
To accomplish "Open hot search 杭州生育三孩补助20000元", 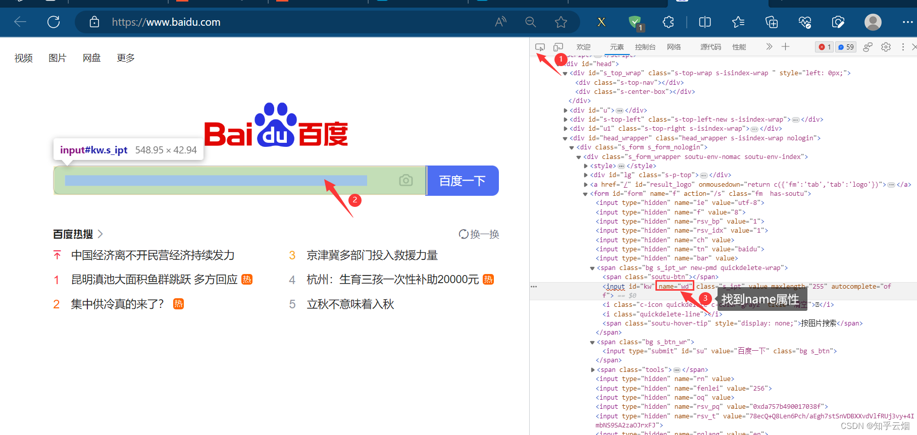I will [392, 280].
